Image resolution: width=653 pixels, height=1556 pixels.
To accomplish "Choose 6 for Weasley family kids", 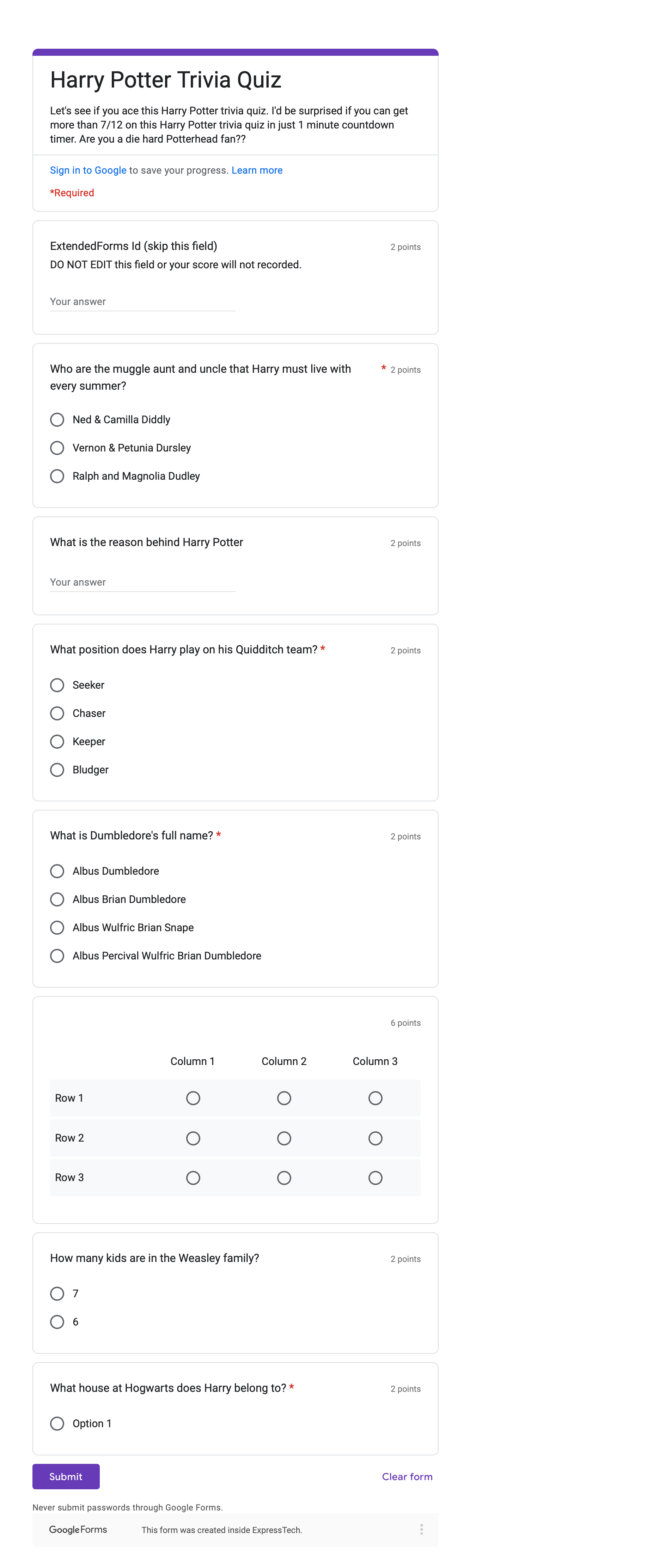I will (x=57, y=1322).
